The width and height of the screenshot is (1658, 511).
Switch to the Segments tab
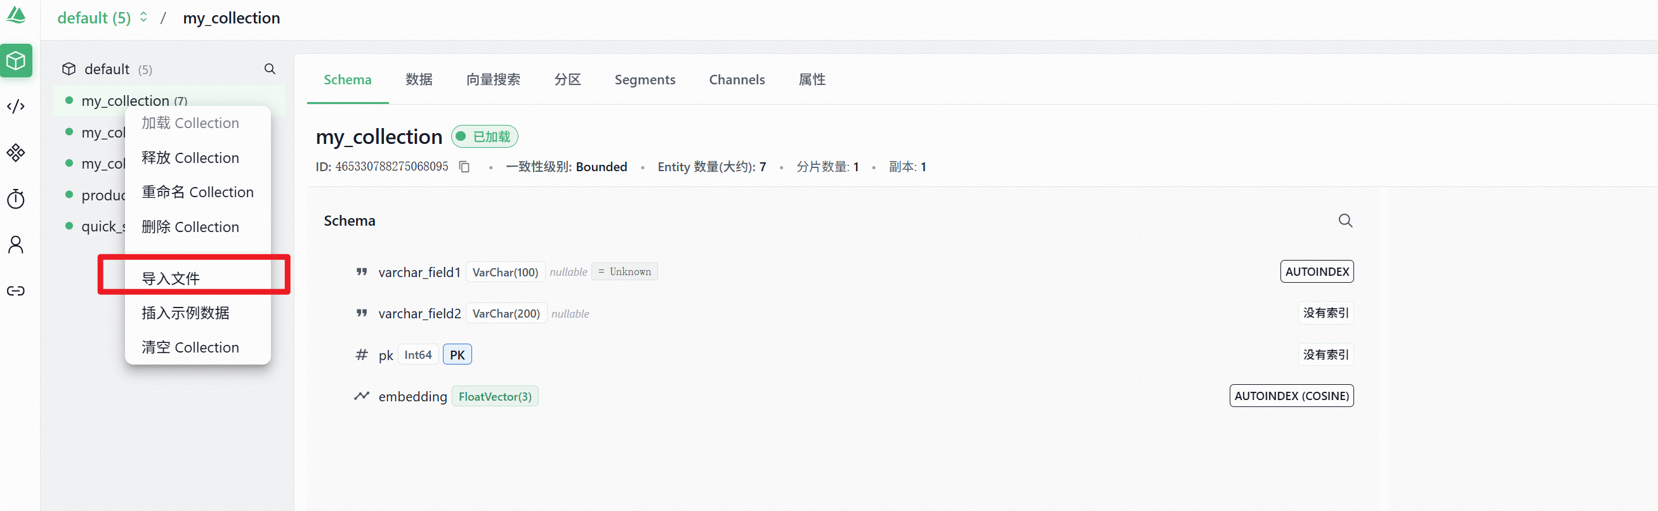pyautogui.click(x=645, y=79)
